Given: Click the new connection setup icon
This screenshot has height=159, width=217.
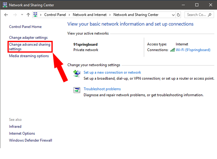Looking at the screenshot, I should (x=77, y=74).
